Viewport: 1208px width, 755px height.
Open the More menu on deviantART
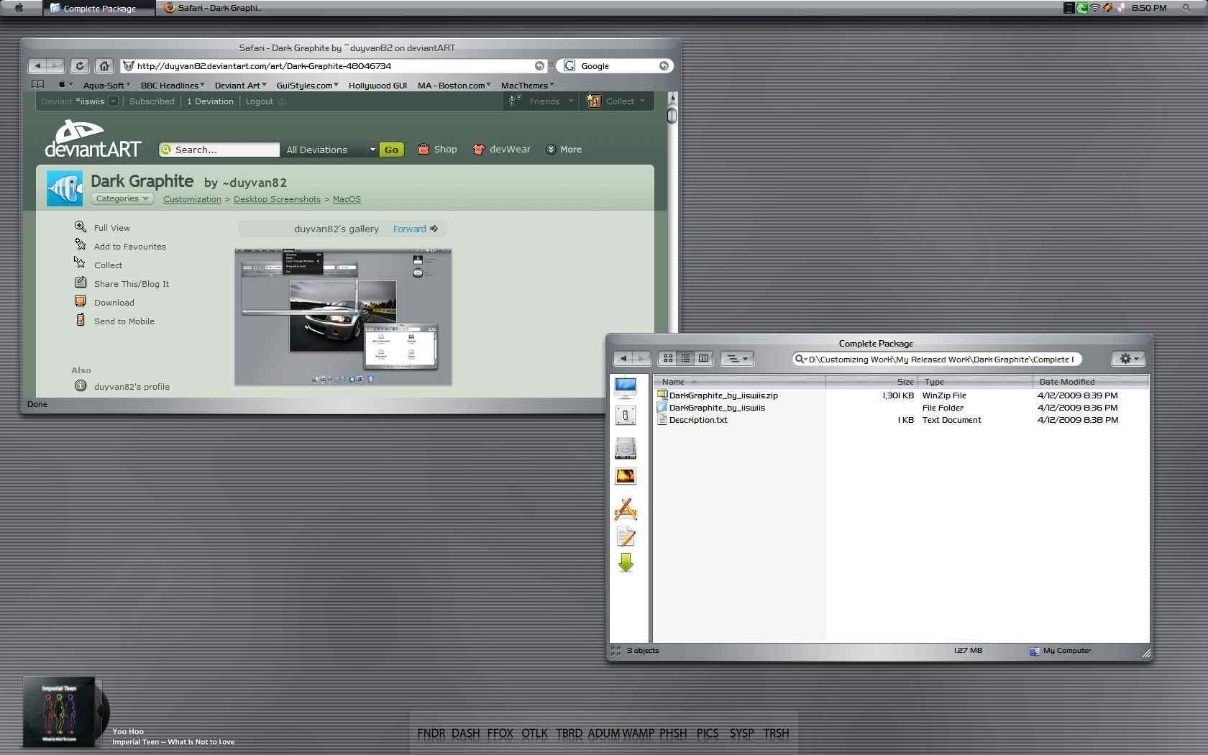pos(564,150)
